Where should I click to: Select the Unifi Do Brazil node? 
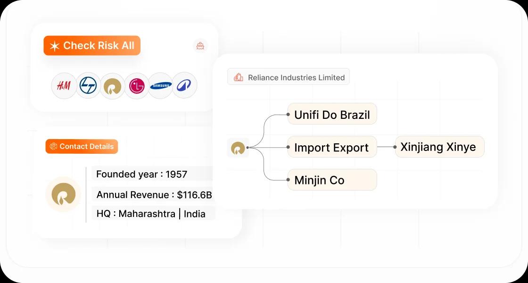(x=332, y=115)
